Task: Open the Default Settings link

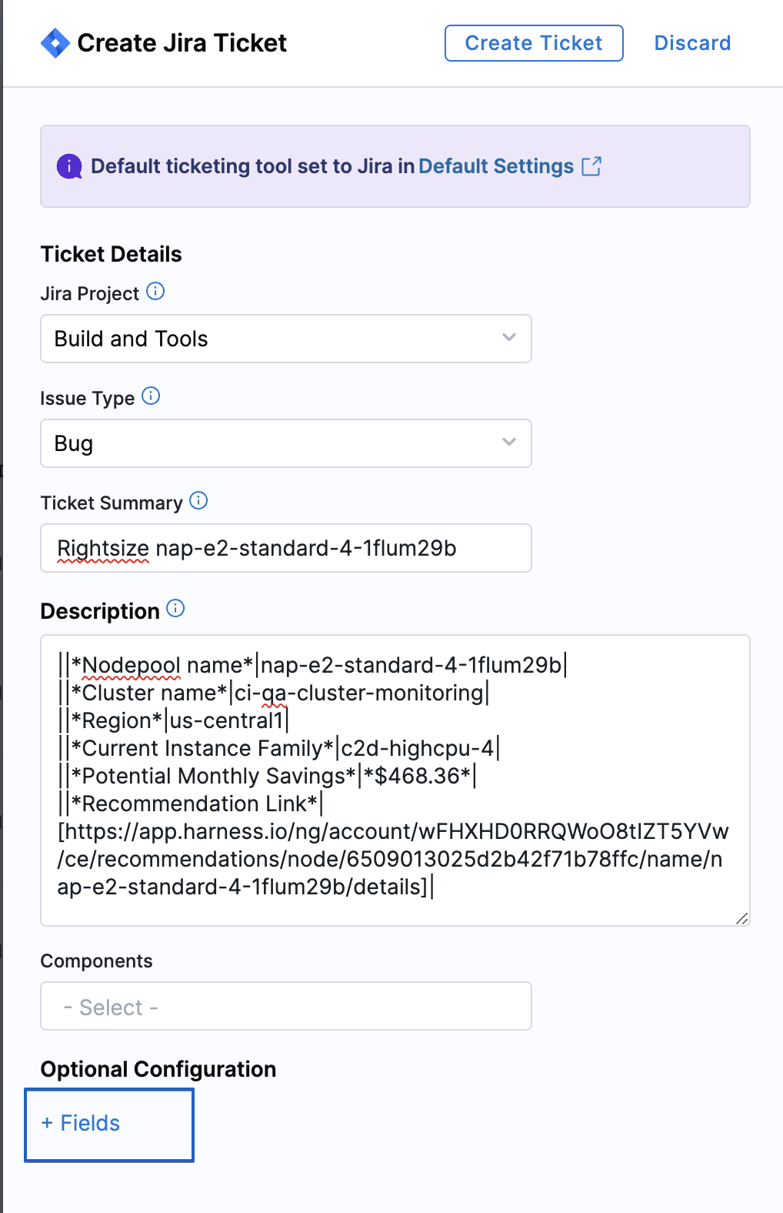Action: coord(496,166)
